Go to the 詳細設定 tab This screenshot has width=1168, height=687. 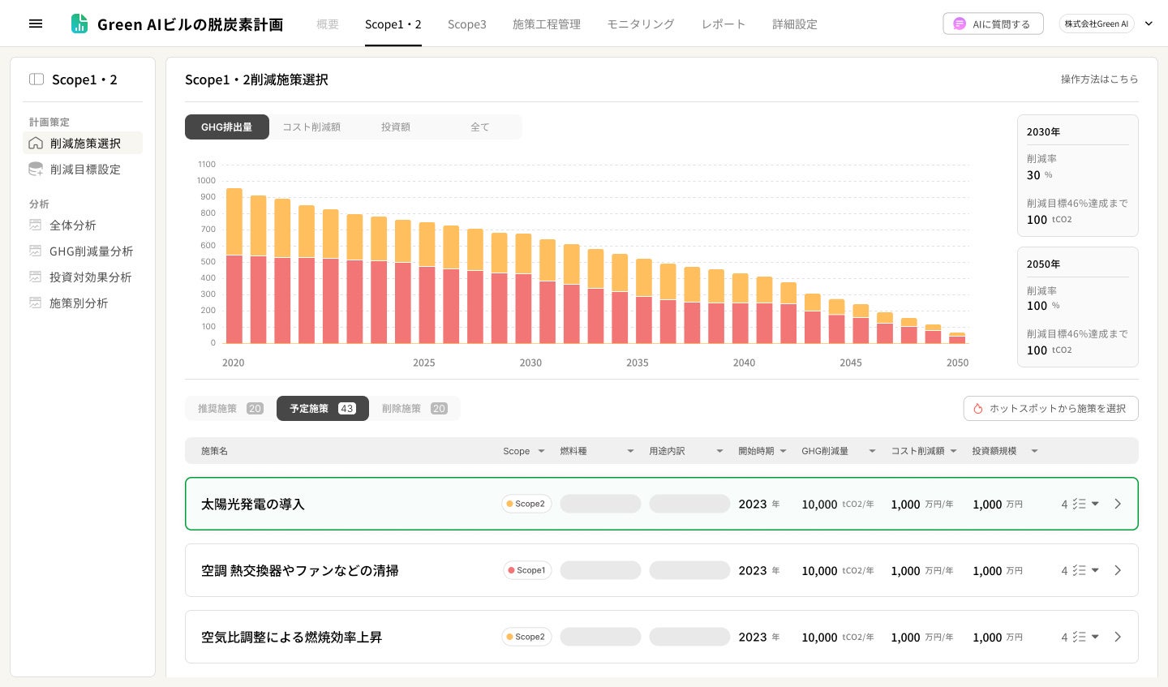click(x=795, y=24)
